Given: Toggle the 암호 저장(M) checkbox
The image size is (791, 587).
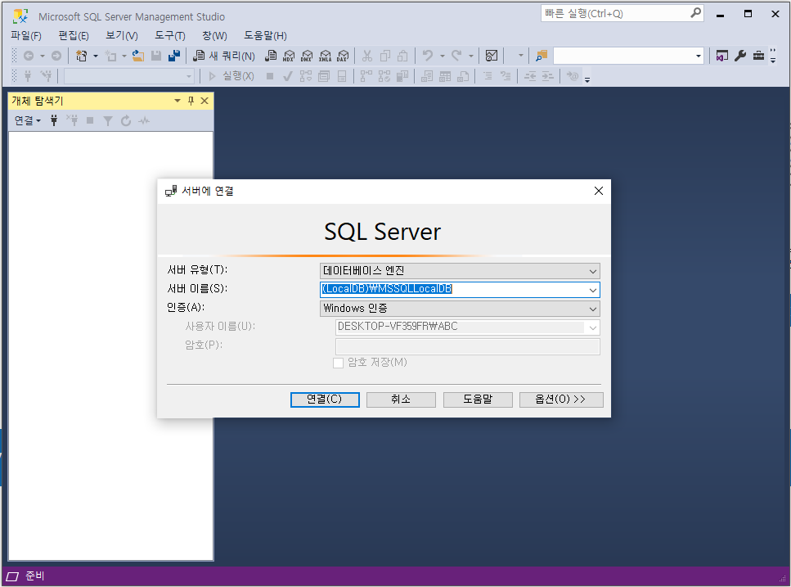Looking at the screenshot, I should pyautogui.click(x=338, y=363).
